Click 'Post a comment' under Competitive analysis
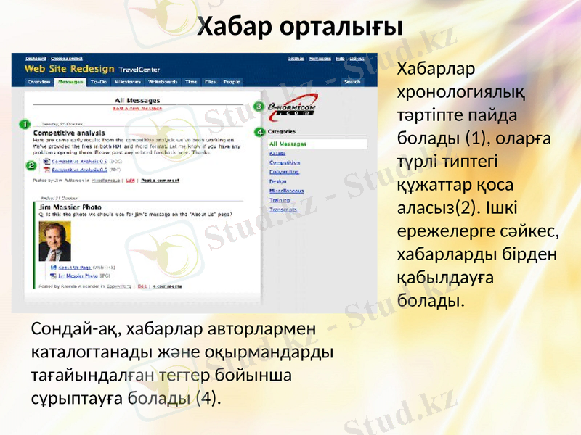 (x=159, y=181)
